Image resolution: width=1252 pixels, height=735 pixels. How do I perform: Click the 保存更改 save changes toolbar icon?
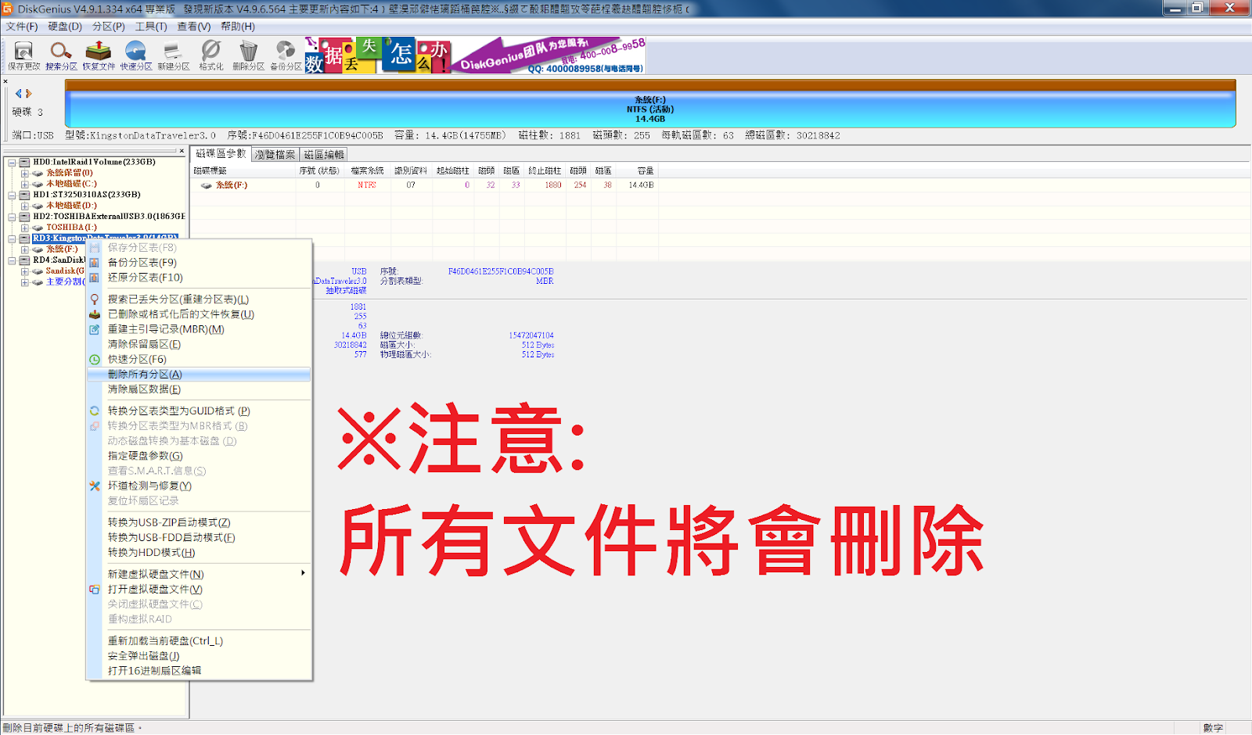point(23,55)
